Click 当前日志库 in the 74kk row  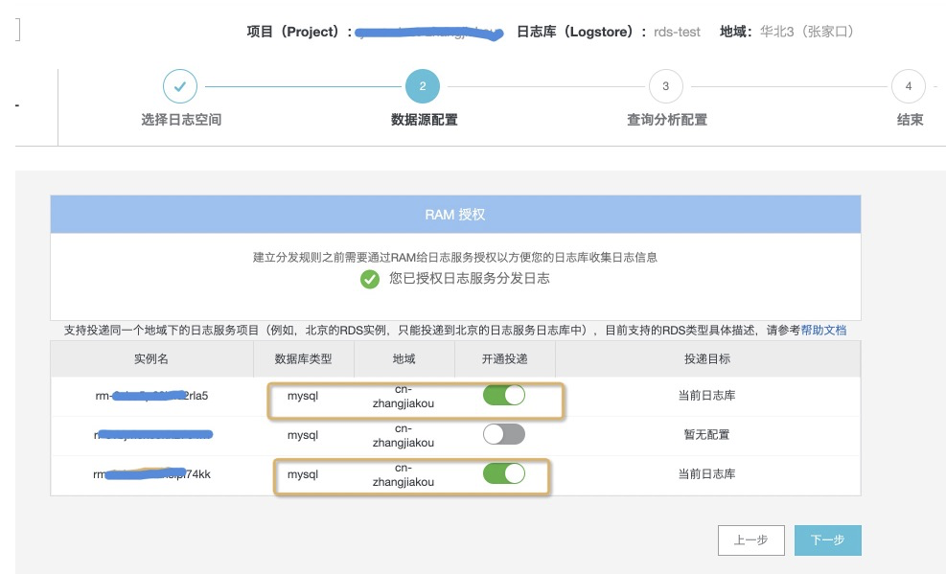tap(706, 474)
